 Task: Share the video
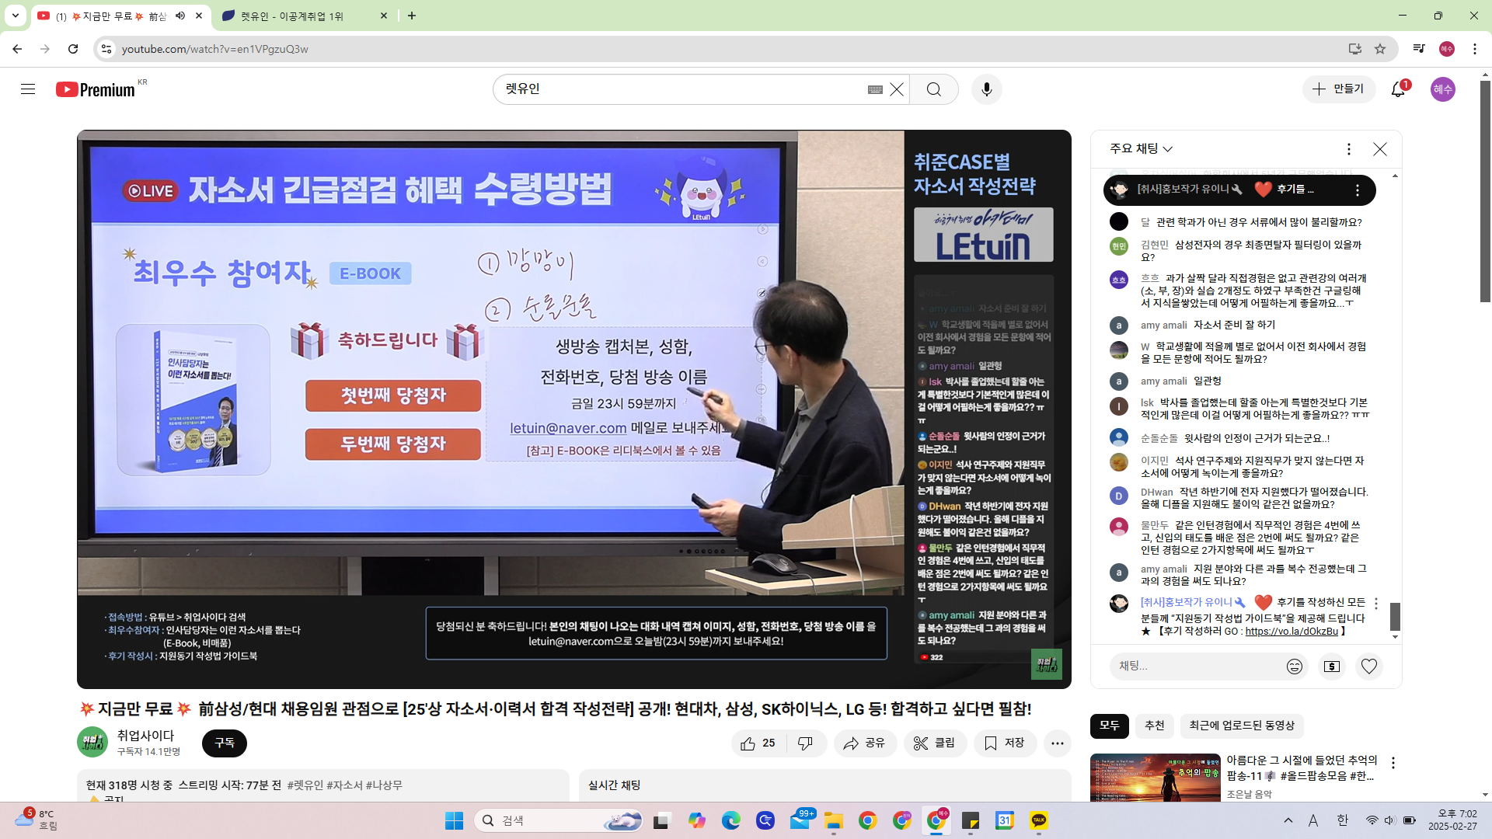pyautogui.click(x=865, y=743)
